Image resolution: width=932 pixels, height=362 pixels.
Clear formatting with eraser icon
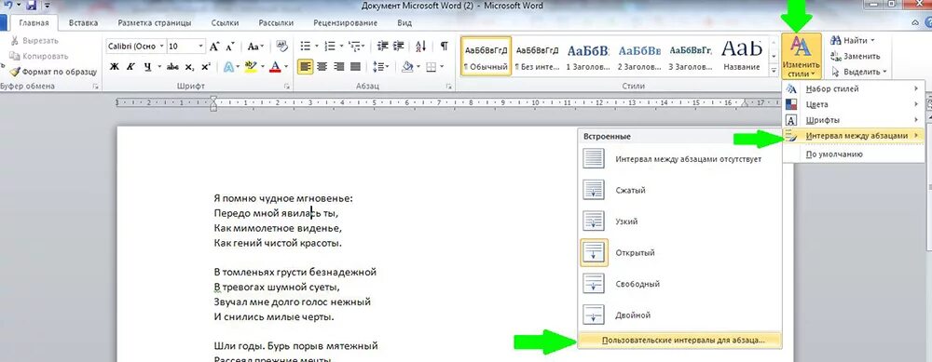pyautogui.click(x=281, y=47)
